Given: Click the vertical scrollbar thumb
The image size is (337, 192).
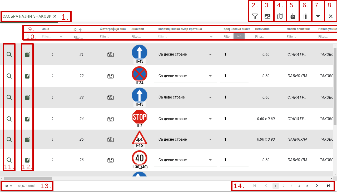Looking at the screenshot, I should [x=335, y=86].
